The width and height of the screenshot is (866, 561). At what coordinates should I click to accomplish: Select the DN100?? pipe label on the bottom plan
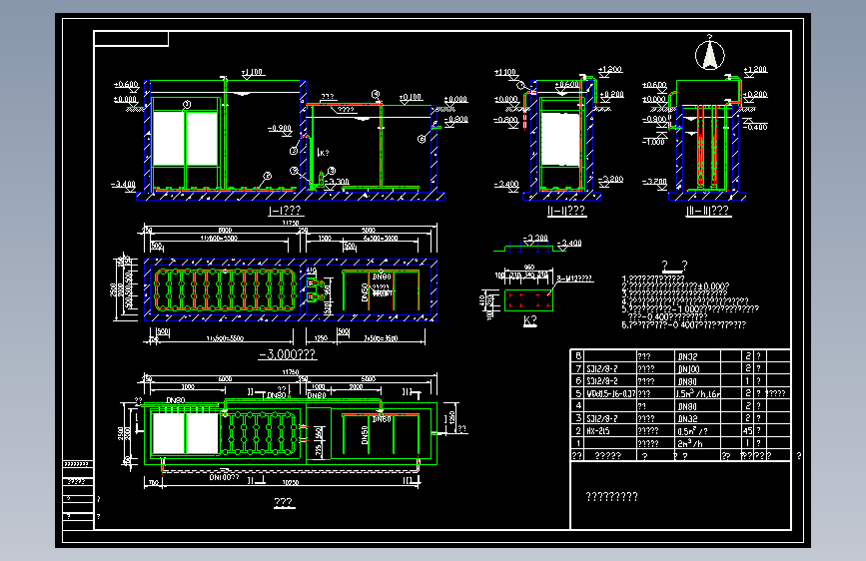pos(224,477)
